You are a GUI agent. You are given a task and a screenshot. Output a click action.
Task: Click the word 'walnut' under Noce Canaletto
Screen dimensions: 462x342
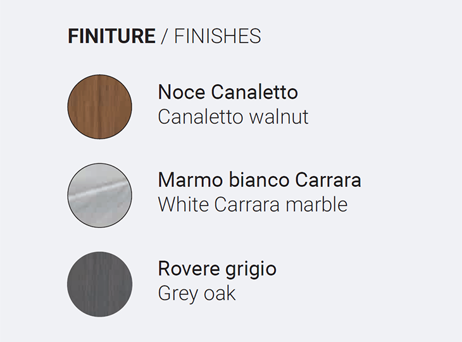[278, 117]
